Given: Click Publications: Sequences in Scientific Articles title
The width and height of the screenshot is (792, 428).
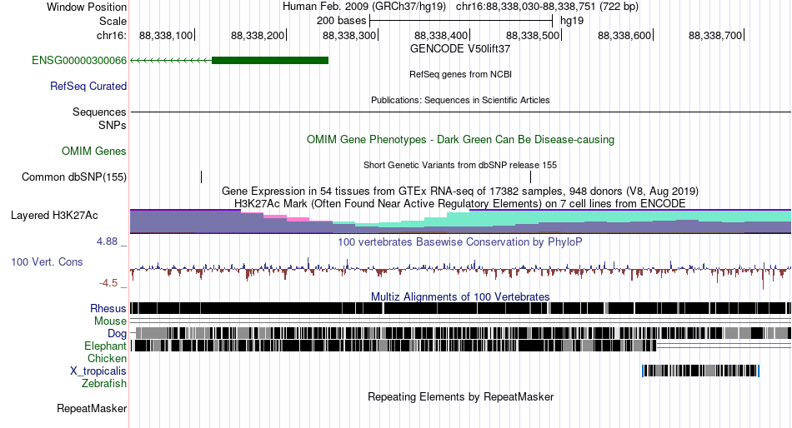Looking at the screenshot, I should point(460,100).
